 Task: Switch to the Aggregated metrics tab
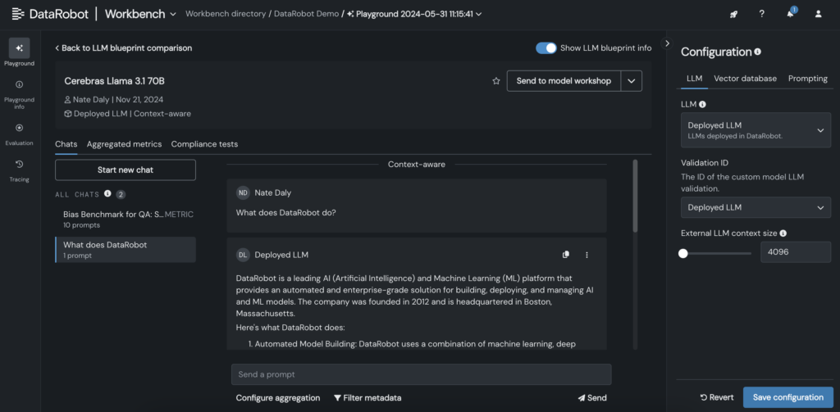coord(125,144)
